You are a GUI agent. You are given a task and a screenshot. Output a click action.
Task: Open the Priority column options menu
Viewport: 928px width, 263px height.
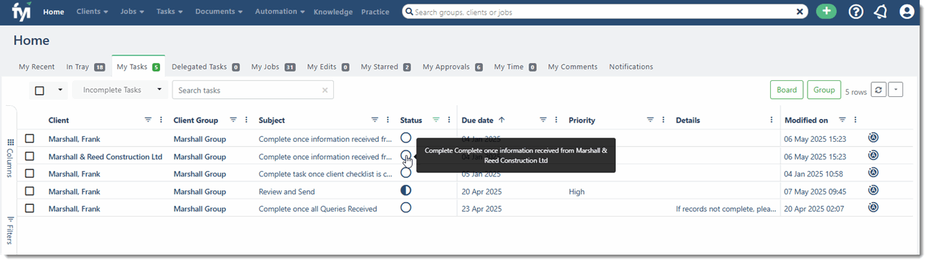[x=663, y=120]
